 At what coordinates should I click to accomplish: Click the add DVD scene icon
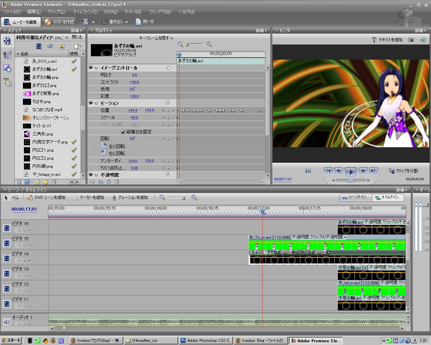pos(30,197)
